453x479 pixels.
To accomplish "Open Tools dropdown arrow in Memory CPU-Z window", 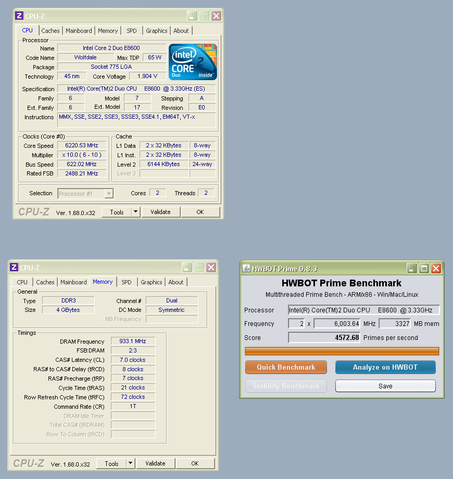I will [130, 463].
